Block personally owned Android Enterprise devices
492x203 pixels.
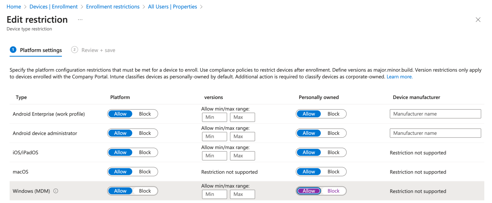pyautogui.click(x=333, y=114)
